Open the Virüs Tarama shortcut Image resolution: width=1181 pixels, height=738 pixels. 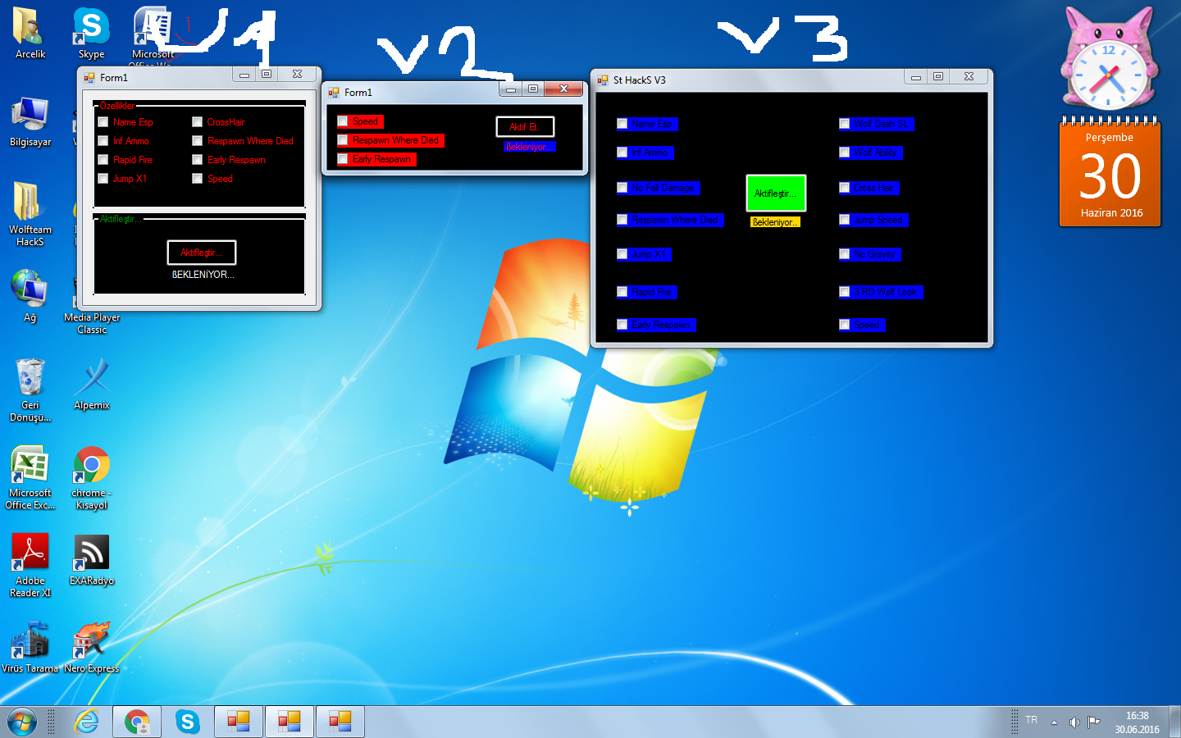(30, 648)
